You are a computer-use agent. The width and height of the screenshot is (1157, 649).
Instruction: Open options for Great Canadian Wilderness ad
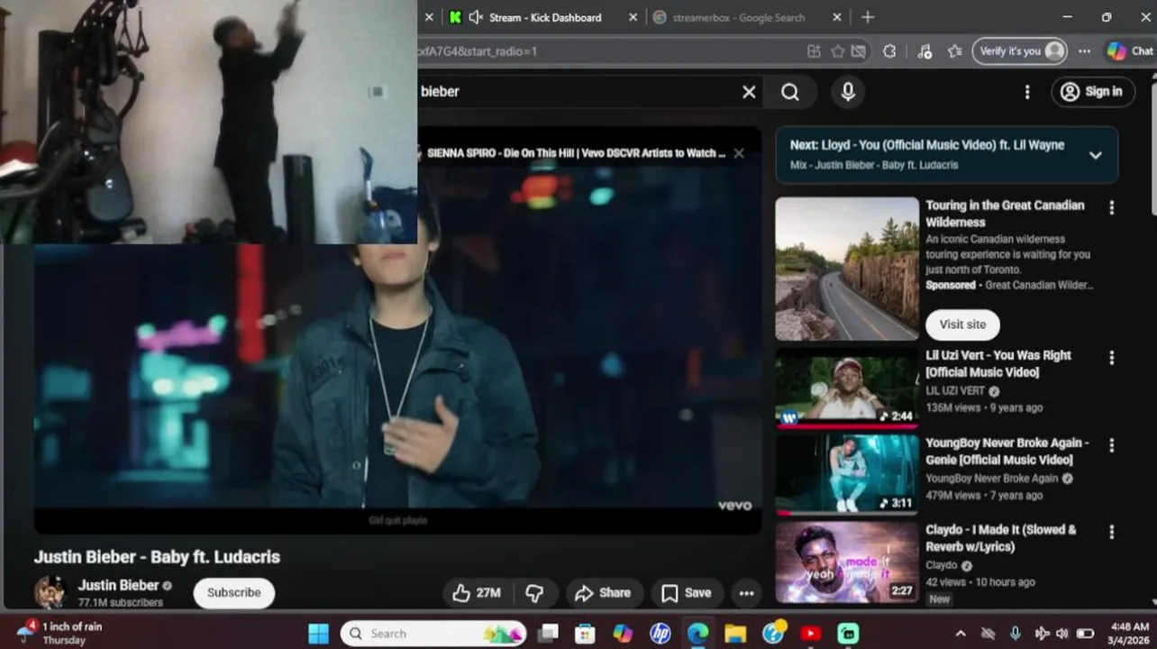1111,208
